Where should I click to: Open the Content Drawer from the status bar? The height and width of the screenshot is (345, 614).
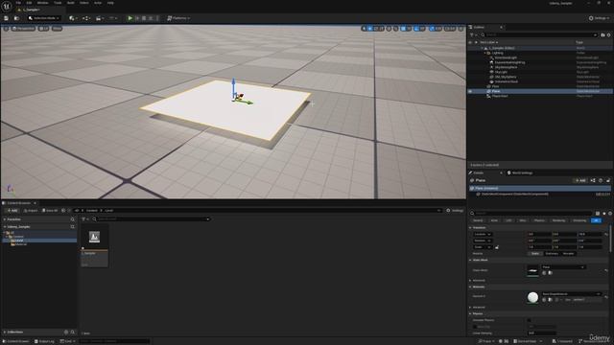[16, 341]
